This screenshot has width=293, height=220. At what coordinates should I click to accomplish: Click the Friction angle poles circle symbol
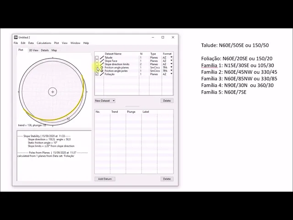click(x=102, y=71)
